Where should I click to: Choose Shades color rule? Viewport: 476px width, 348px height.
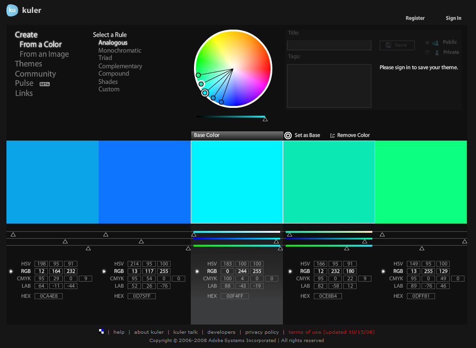tap(108, 82)
